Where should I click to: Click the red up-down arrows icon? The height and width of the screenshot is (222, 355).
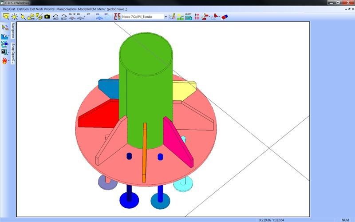click(x=197, y=16)
